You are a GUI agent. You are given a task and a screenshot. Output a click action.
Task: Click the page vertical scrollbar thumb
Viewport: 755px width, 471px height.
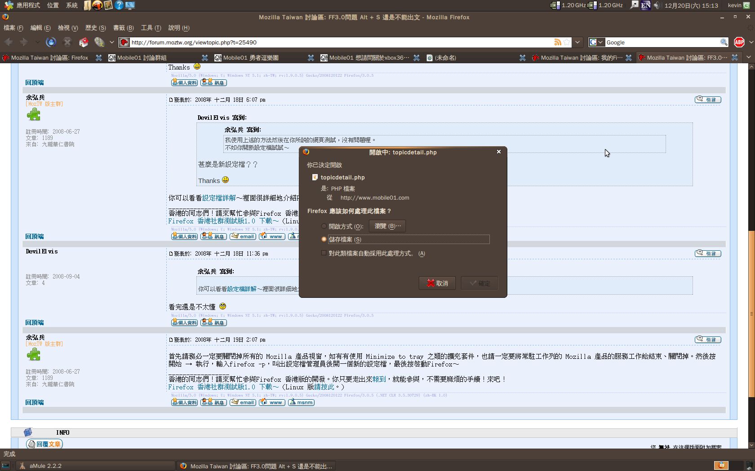tap(751, 314)
